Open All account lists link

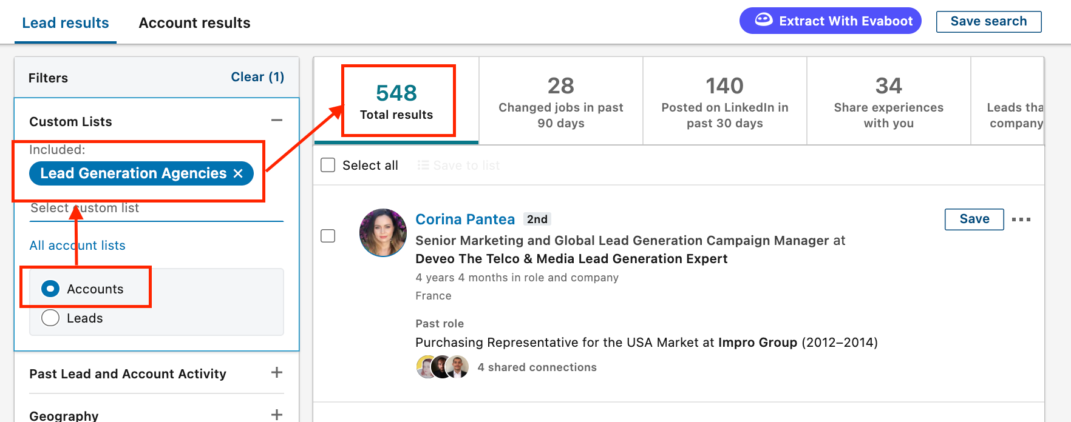78,246
